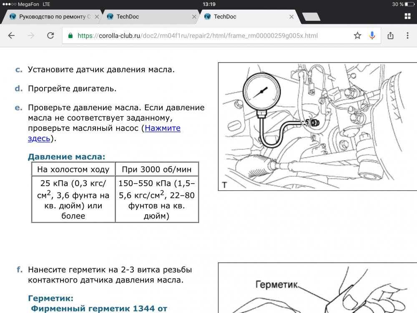Tap the Герметик sealant illustration
Viewport: 417px width, 313px height.
click(317, 288)
